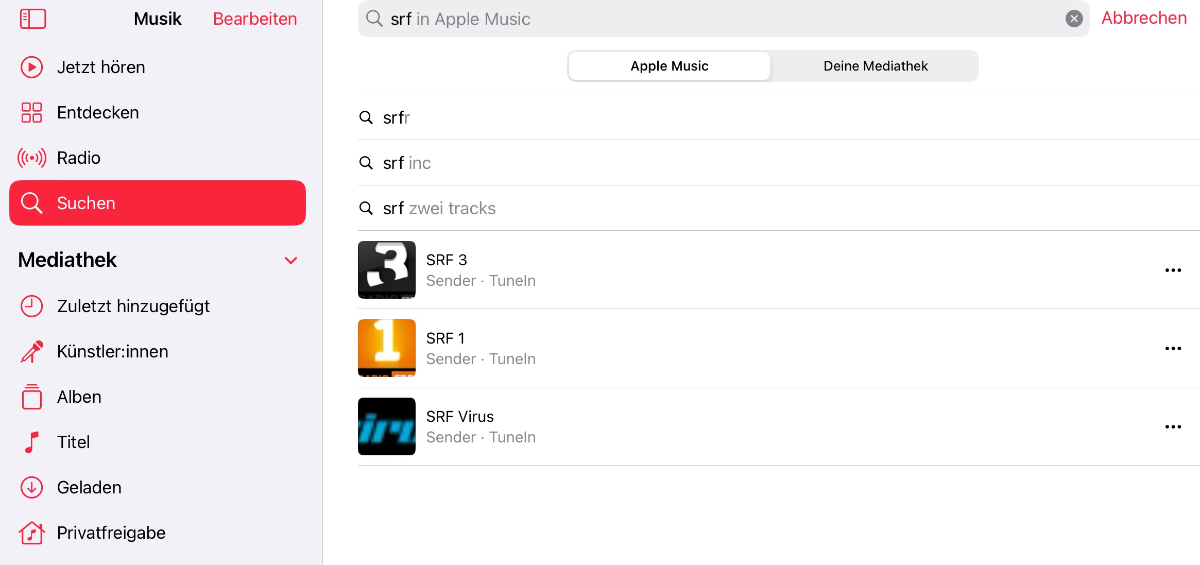Tap Bearbeiten in sidebar header
The height and width of the screenshot is (565, 1200).
pos(255,19)
